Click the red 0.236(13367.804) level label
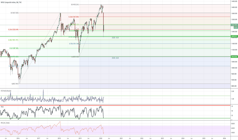This screenshot has width=238, height=140. click(x=74, y=17)
